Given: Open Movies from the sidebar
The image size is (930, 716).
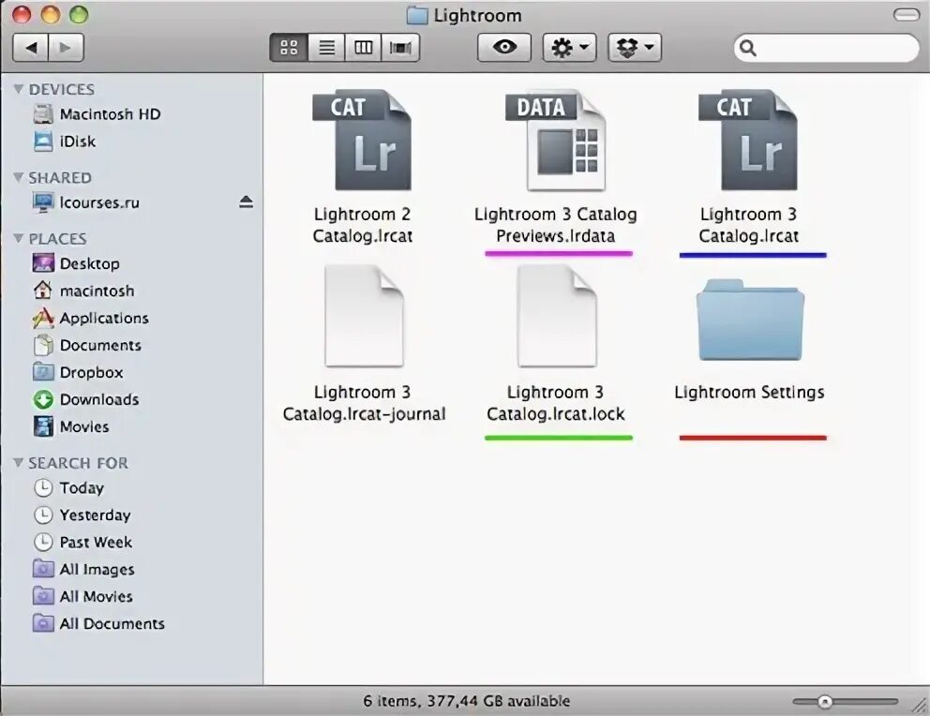Looking at the screenshot, I should point(71,426).
